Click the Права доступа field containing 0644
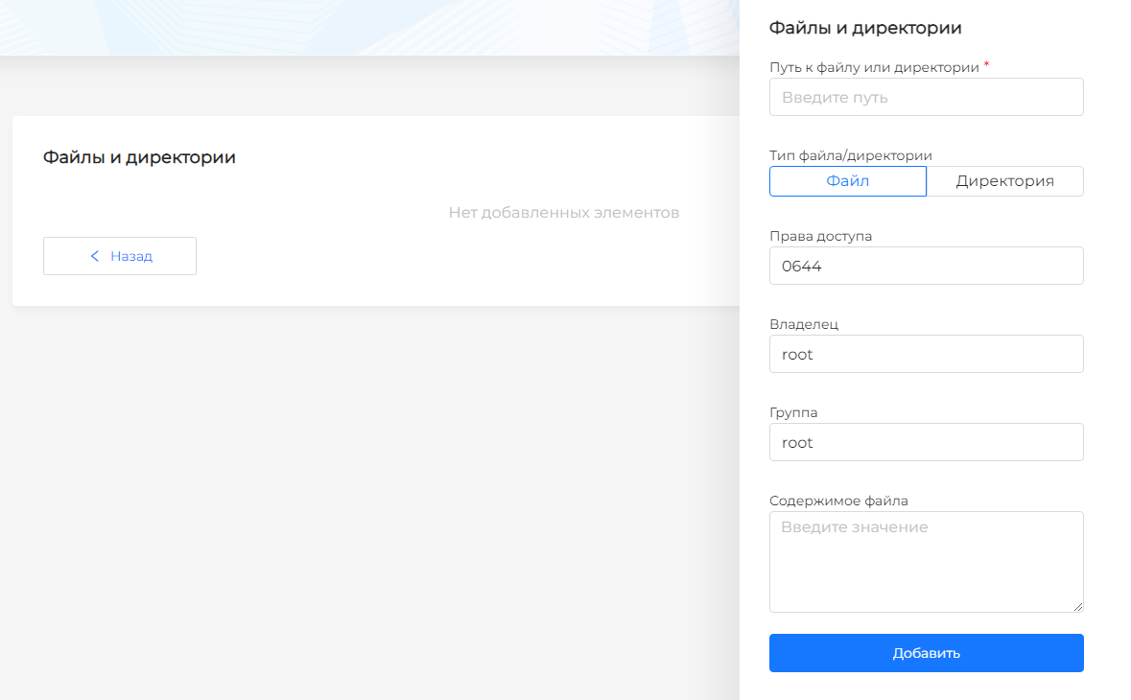Screen dimensions: 1131x700 926,266
